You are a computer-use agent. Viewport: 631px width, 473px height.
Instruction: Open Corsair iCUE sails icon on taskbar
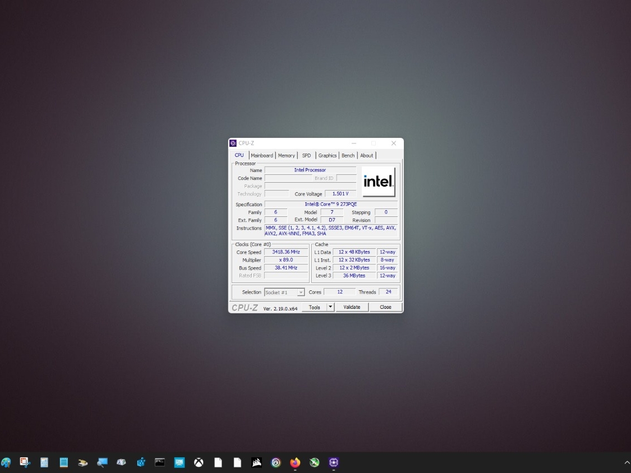pos(256,462)
